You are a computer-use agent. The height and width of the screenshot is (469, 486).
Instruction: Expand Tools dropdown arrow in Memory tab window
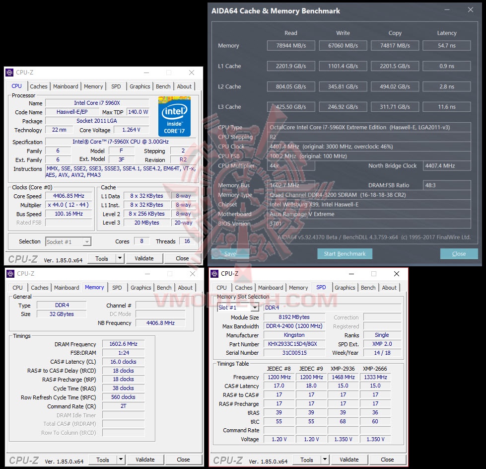[121, 460]
